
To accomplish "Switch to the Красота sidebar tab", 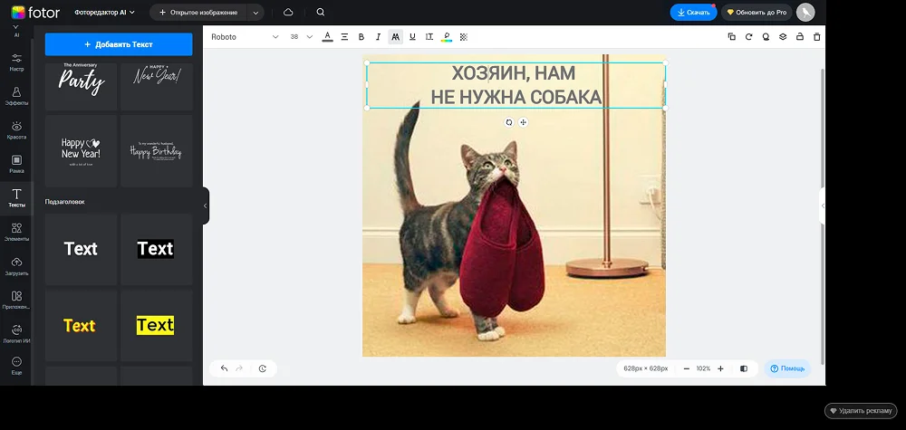I will tap(16, 129).
